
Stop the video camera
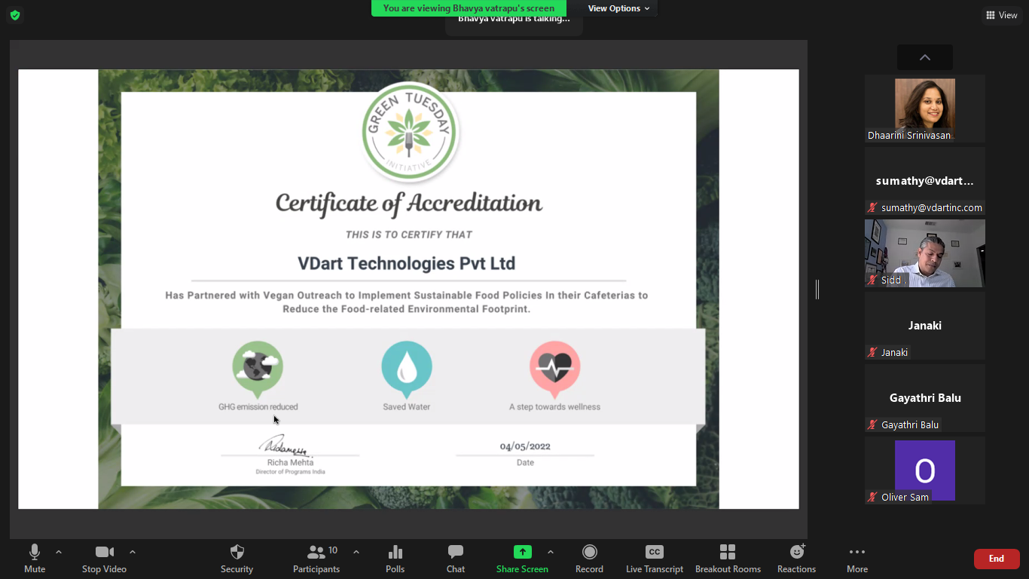pyautogui.click(x=104, y=559)
